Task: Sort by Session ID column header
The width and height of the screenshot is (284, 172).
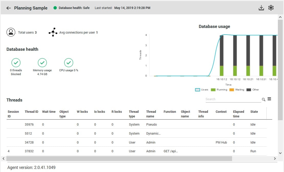Action: pyautogui.click(x=13, y=114)
